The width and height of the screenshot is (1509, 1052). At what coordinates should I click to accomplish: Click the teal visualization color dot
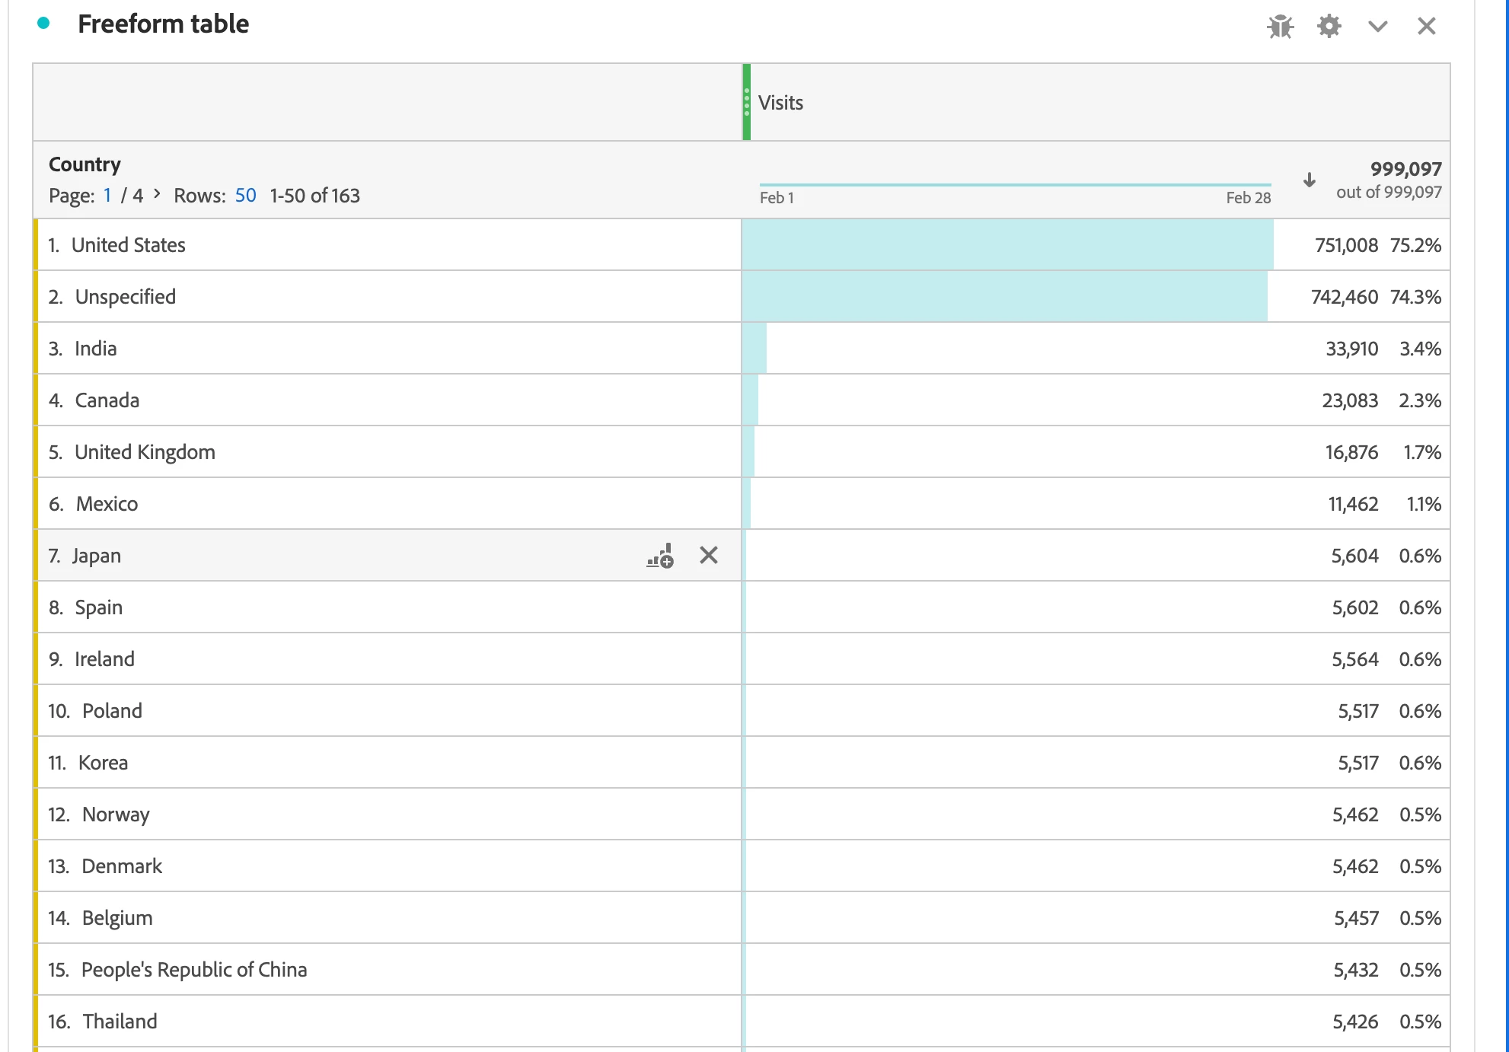point(43,24)
